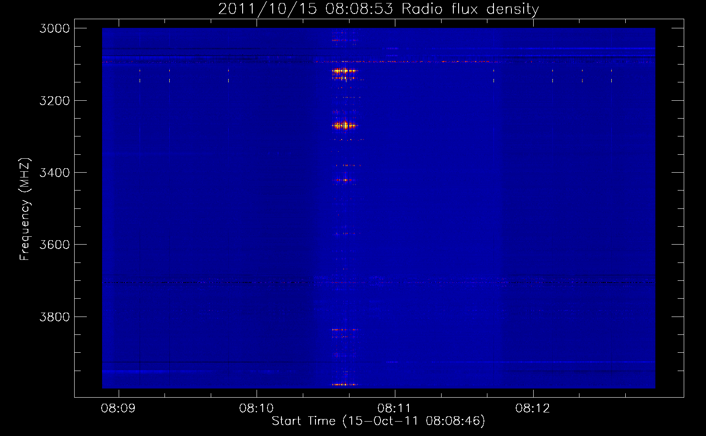Click the 08:11 time tick label

394,409
